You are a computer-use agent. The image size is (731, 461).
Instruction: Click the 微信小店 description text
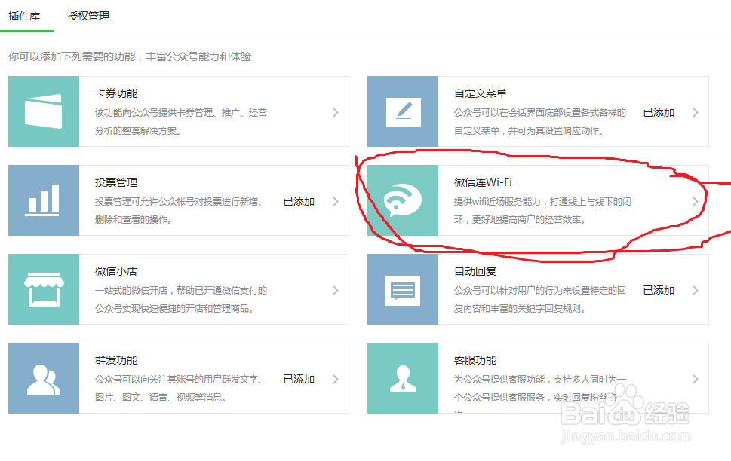[x=181, y=299]
